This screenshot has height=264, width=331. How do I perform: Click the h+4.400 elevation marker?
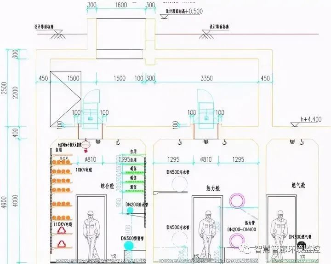(310, 119)
